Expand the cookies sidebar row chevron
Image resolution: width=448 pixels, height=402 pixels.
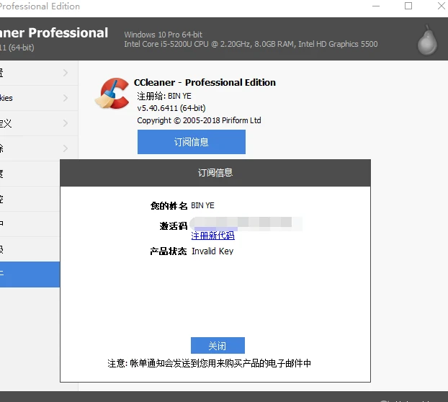(x=66, y=98)
